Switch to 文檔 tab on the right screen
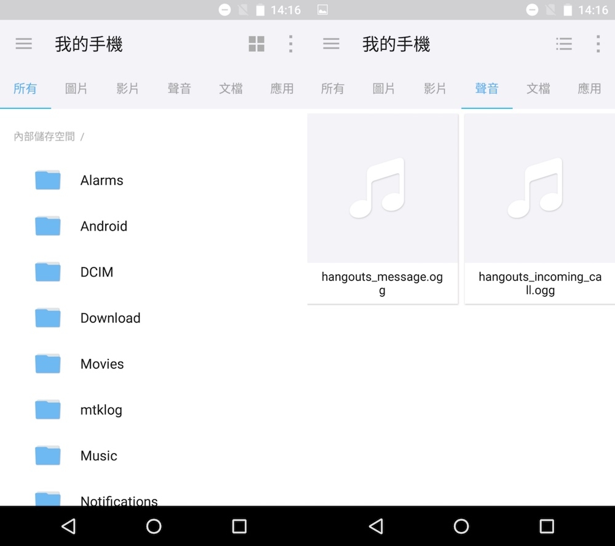 [538, 89]
